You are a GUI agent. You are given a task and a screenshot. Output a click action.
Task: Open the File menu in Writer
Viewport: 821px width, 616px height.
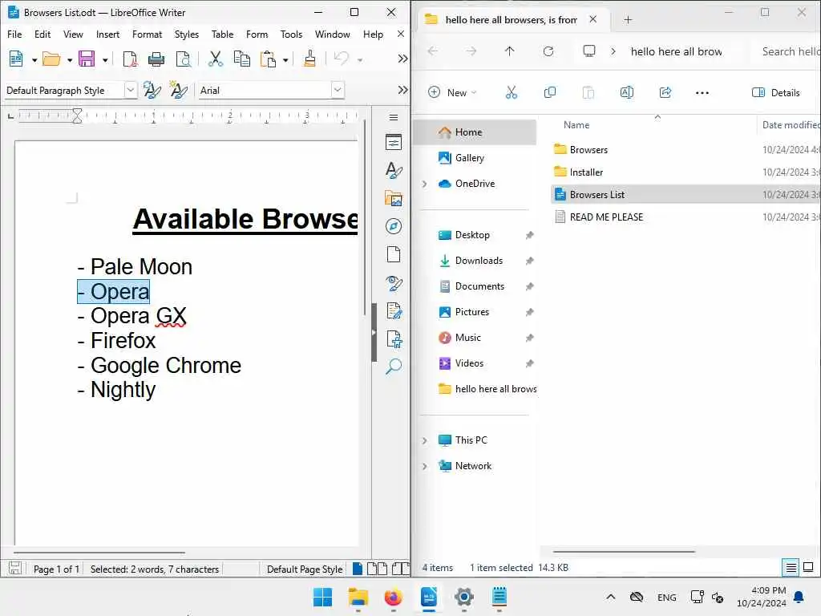pyautogui.click(x=14, y=34)
